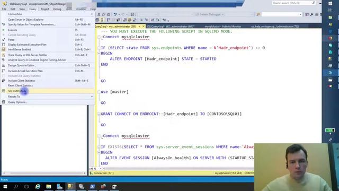Screen dimensions: 339x191
Task: Click taskbar search magnifier icon
Action: click(16, 186)
